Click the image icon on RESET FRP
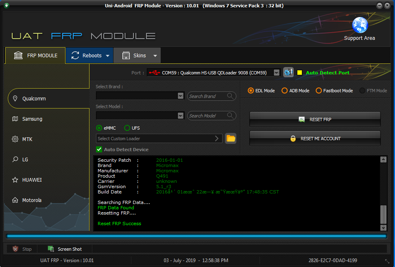 (x=301, y=119)
